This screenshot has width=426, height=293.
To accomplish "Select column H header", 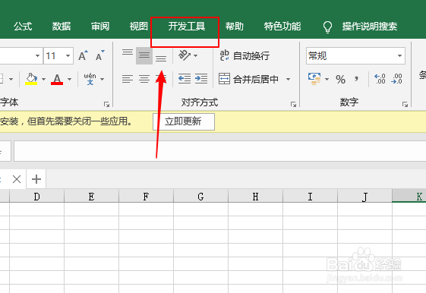I will tap(256, 196).
